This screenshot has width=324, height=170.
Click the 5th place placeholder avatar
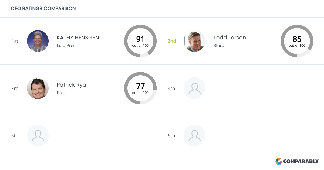[38, 135]
